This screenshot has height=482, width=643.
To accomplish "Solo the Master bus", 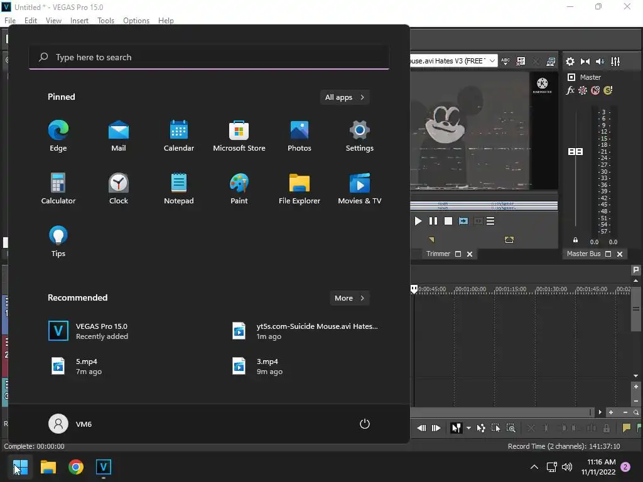I will (608, 90).
